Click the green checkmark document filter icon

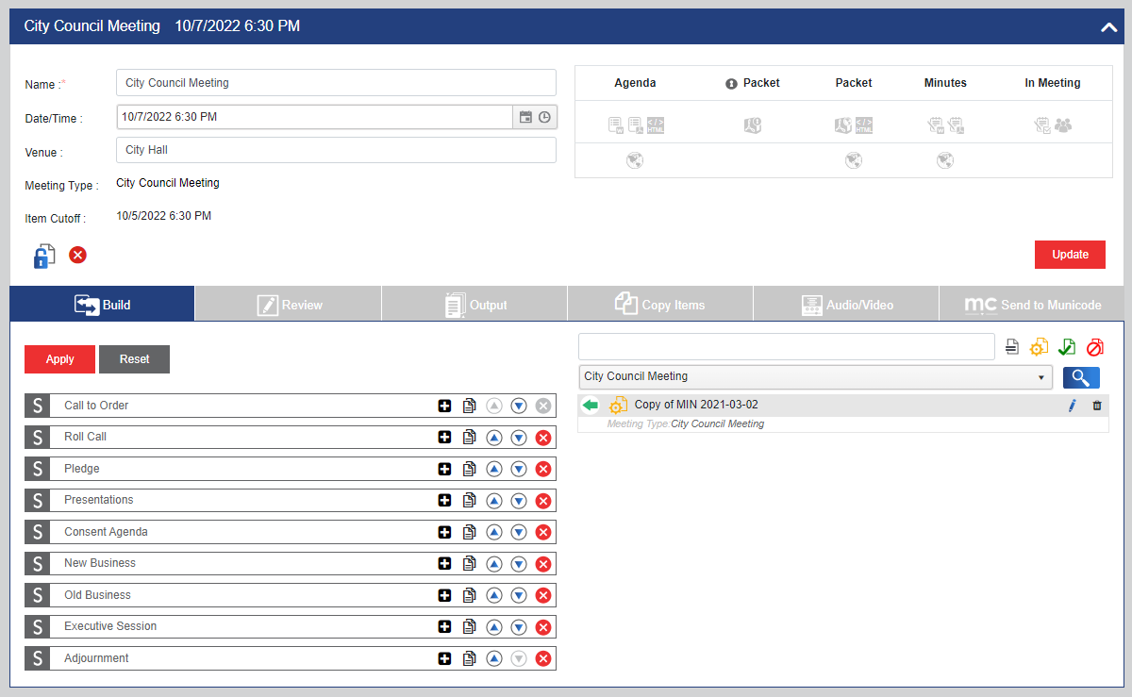[1067, 347]
